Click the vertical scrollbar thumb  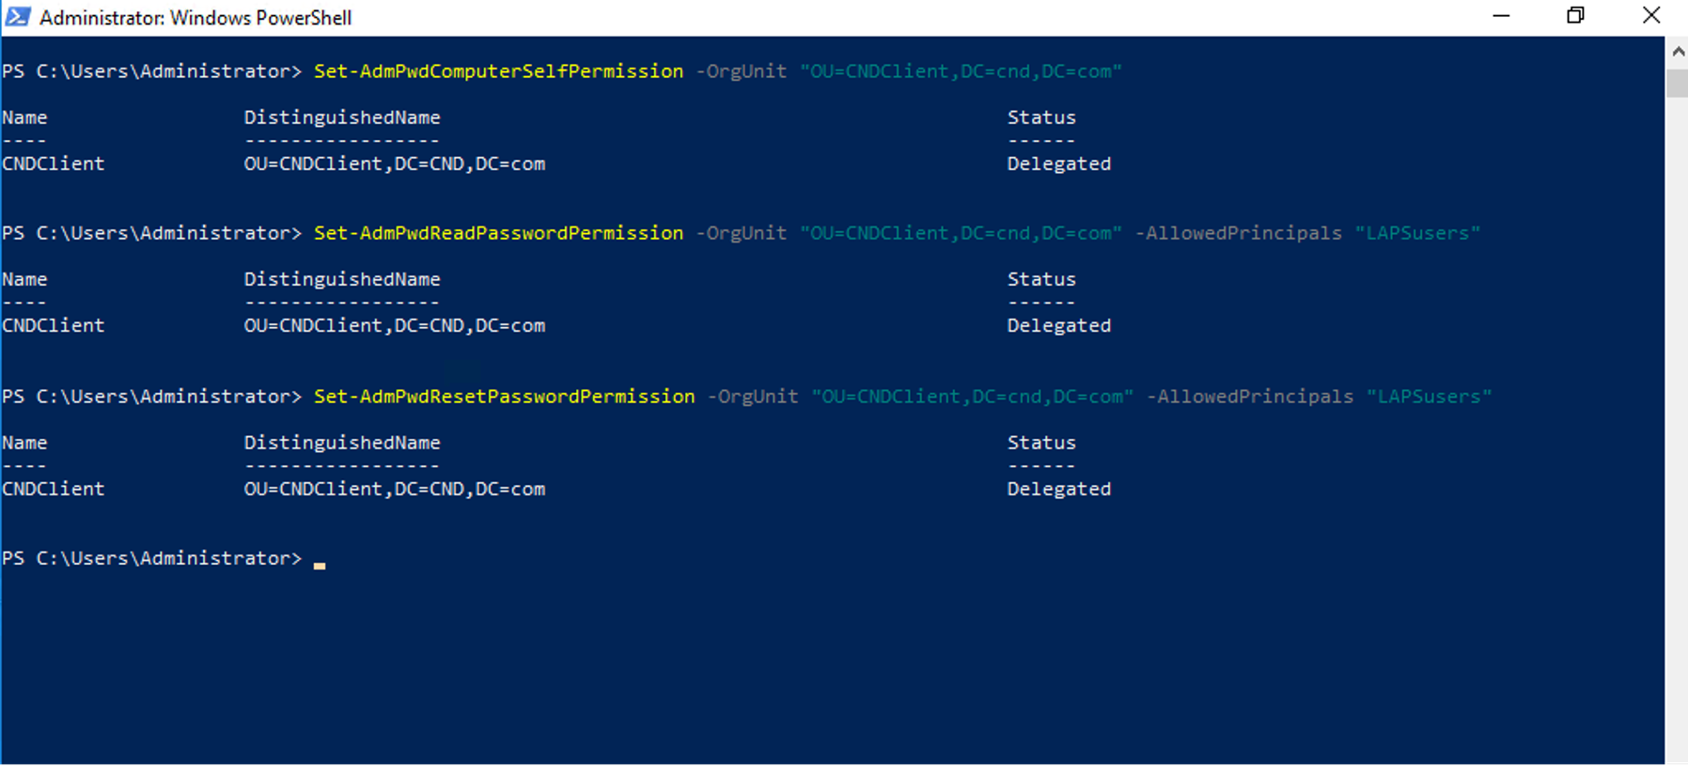tap(1678, 83)
